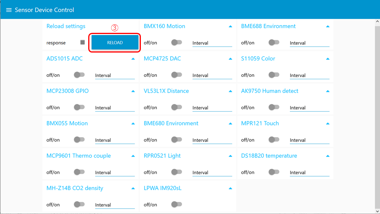This screenshot has width=380, height=214.
Task: Collapse the S11059 Color panel arrow
Action: coord(328,59)
